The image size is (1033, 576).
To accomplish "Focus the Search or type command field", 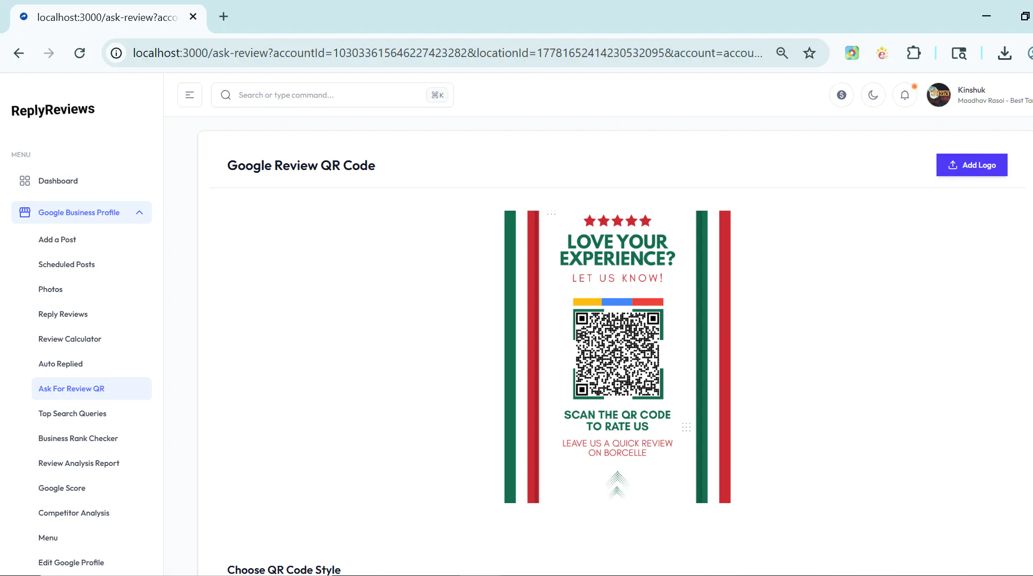I will [x=332, y=95].
